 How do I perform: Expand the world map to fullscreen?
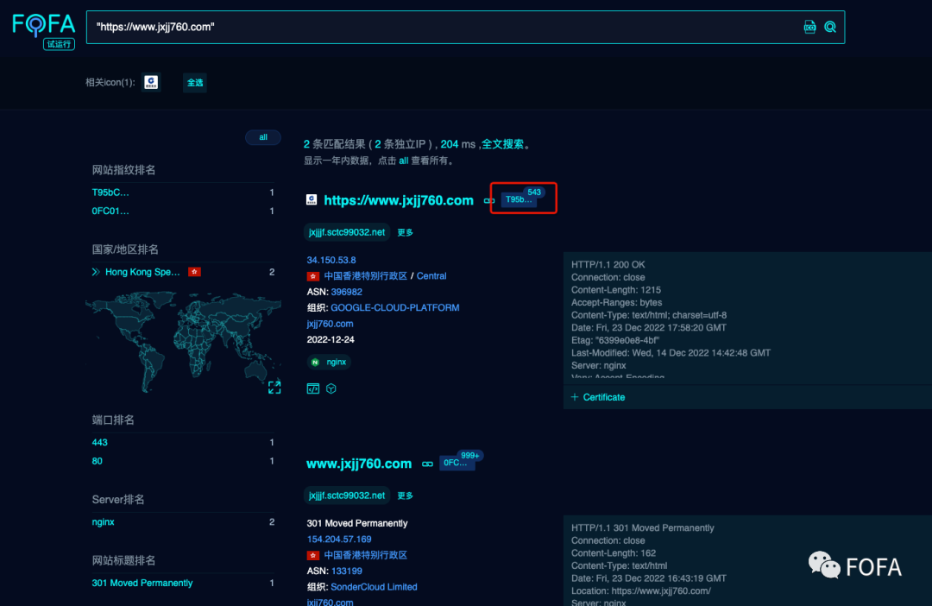(274, 387)
